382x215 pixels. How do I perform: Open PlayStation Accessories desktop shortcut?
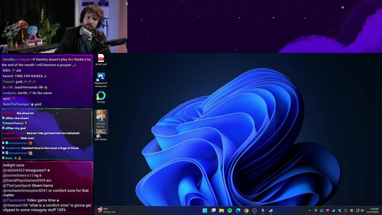point(101,80)
